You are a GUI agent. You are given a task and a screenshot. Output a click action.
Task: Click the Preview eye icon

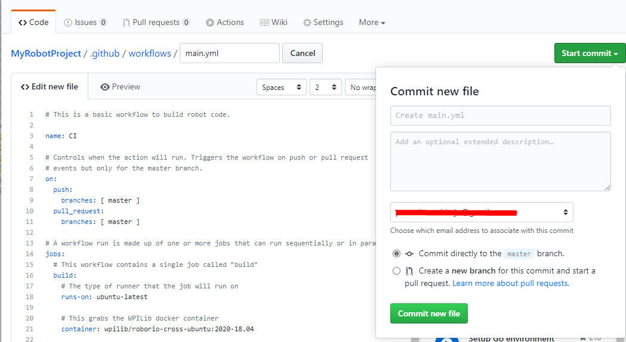[105, 87]
